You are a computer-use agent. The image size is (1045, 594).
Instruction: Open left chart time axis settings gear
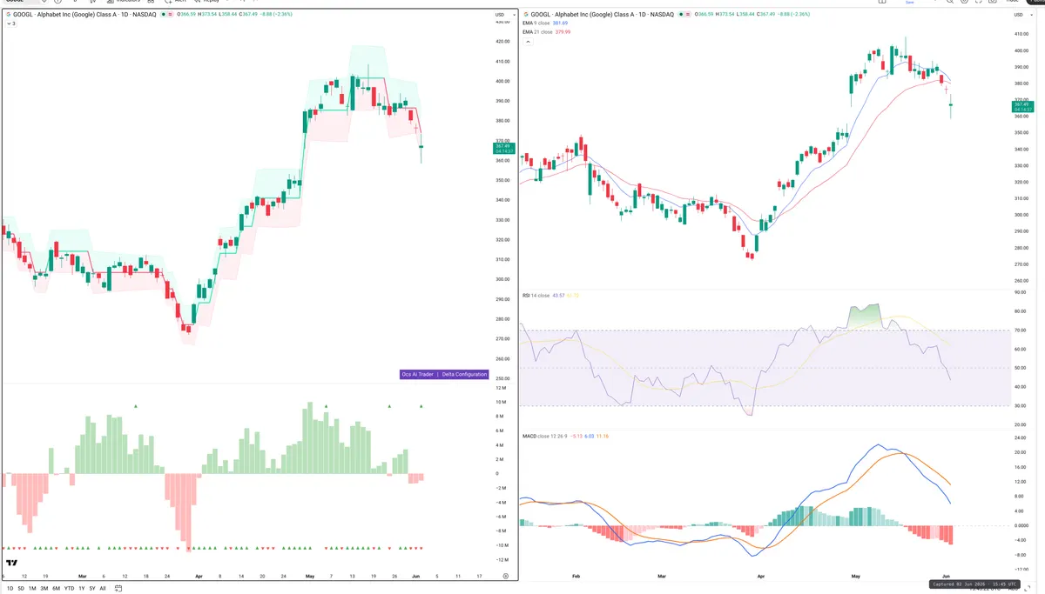click(x=506, y=576)
